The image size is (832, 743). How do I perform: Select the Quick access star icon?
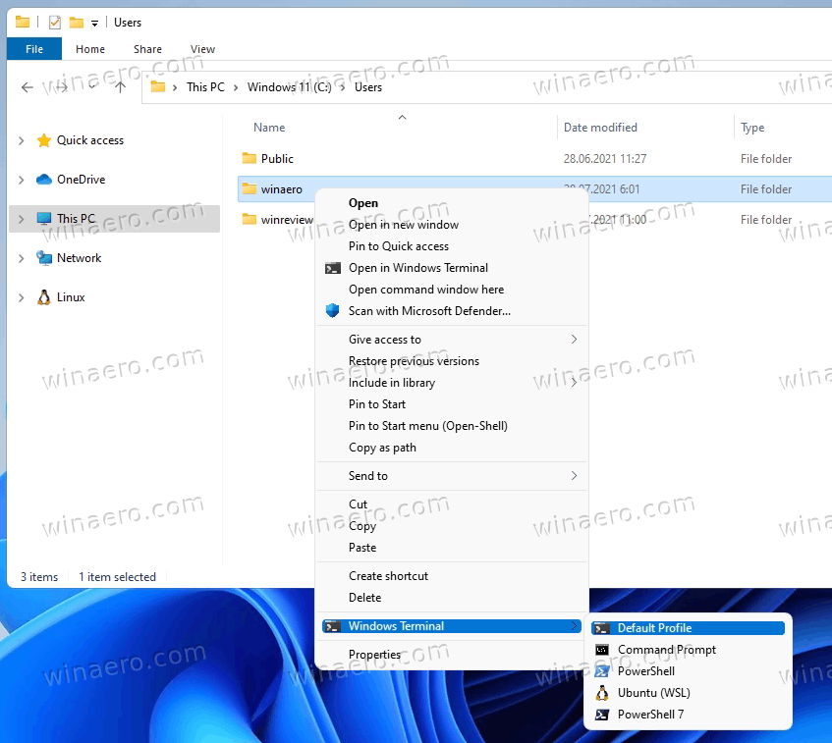pos(43,140)
